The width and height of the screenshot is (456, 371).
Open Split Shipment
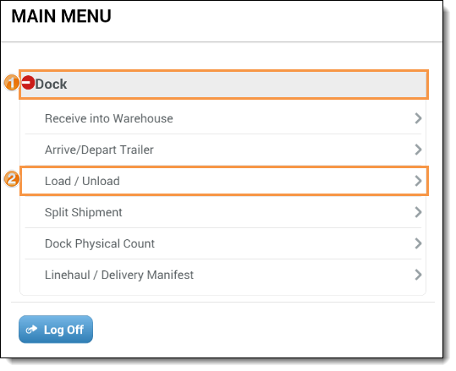coord(223,212)
